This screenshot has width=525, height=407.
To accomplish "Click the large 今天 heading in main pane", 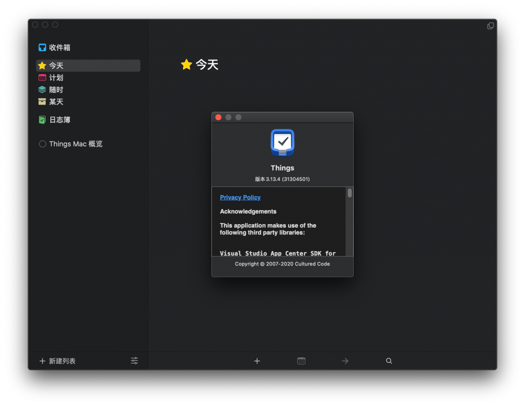I will point(207,65).
